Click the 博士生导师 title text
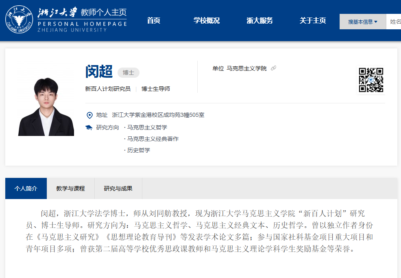The width and height of the screenshot is (401, 278). coord(156,89)
